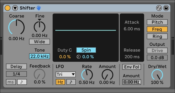Click the Duty C 0.0 % value
The image size is (175, 93).
tap(65, 57)
